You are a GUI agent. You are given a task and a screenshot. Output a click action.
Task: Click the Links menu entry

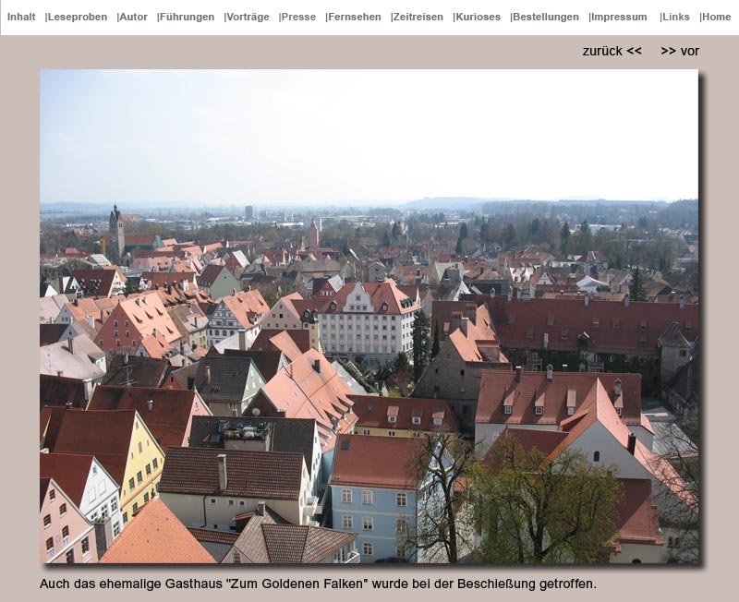675,17
